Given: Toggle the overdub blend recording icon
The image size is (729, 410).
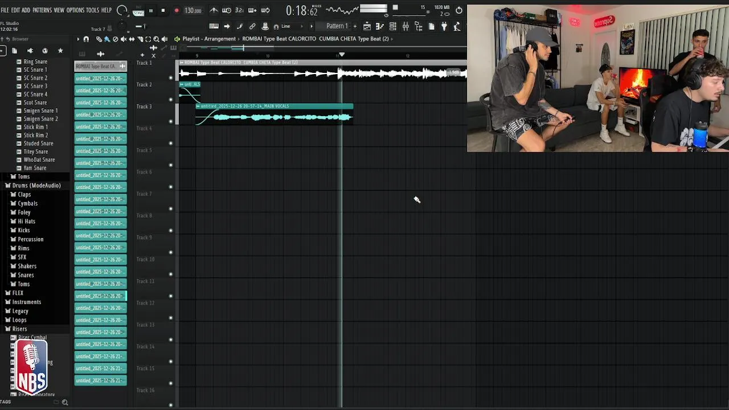Looking at the screenshot, I should 252,10.
